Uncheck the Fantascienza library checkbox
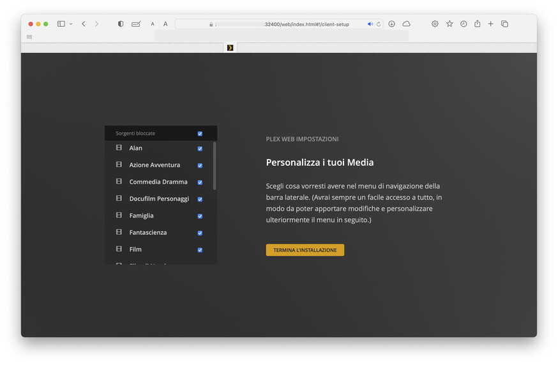Image resolution: width=558 pixels, height=365 pixels. (200, 233)
